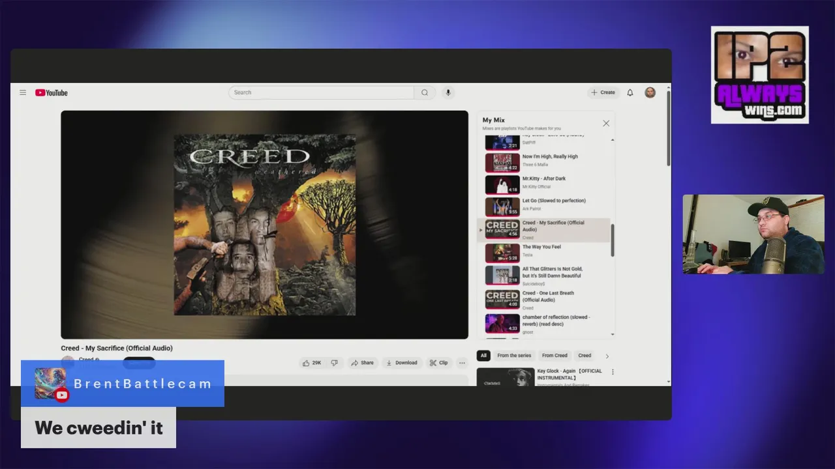Open options for Key Glock - Again video

click(613, 371)
